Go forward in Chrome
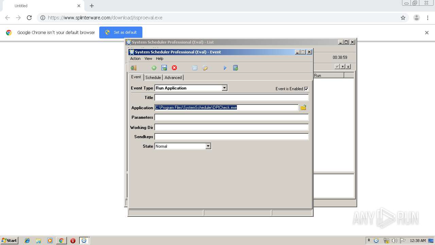 pos(18,18)
